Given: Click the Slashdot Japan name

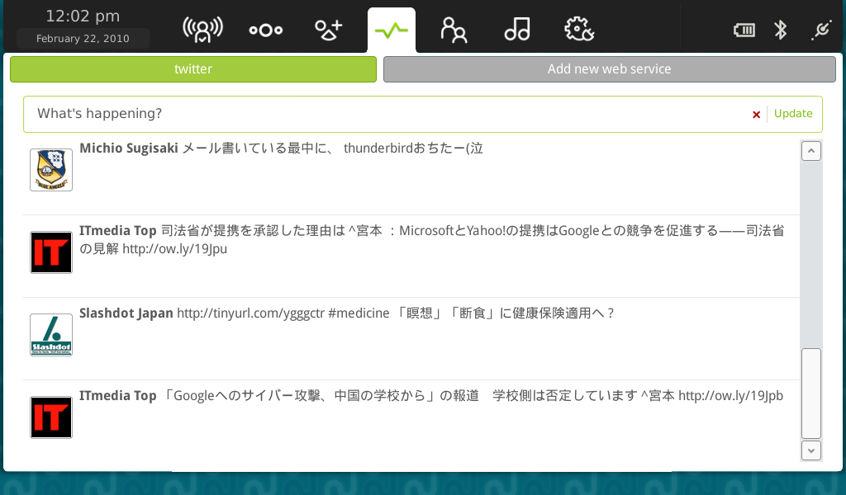Looking at the screenshot, I should (x=126, y=313).
